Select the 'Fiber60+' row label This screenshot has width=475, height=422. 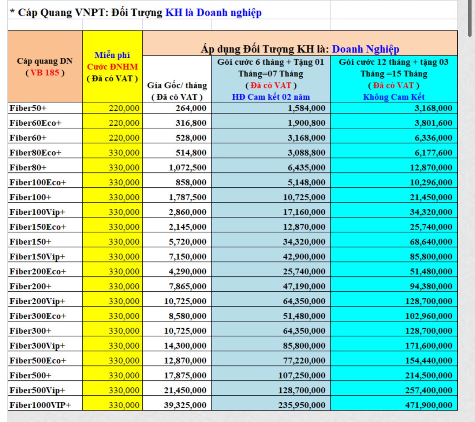(x=28, y=138)
